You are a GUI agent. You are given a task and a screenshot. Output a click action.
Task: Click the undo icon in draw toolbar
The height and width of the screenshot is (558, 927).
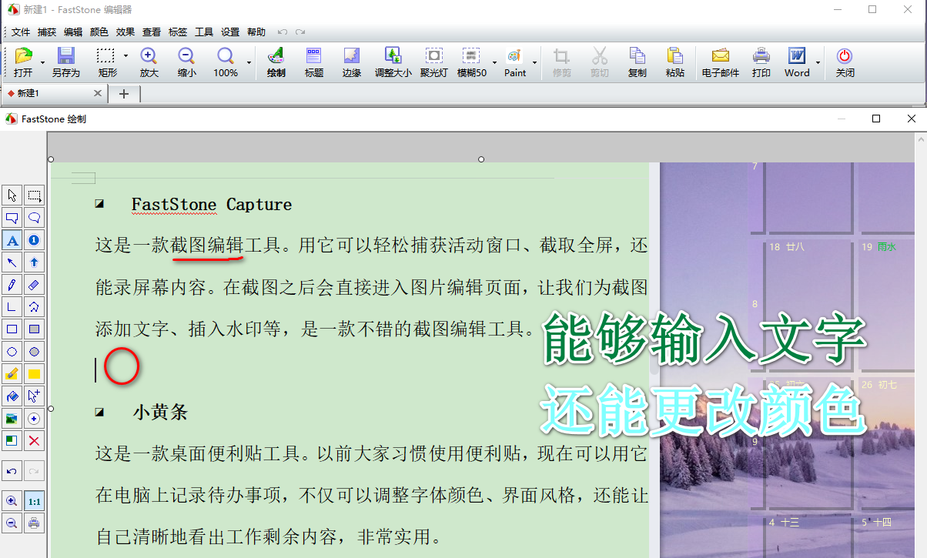click(x=12, y=470)
